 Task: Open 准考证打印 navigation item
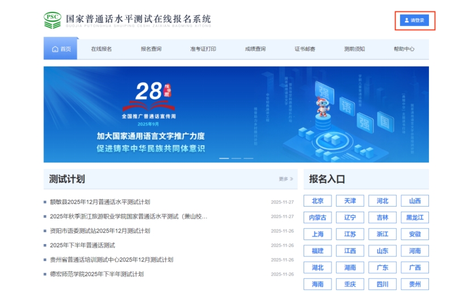click(203, 49)
